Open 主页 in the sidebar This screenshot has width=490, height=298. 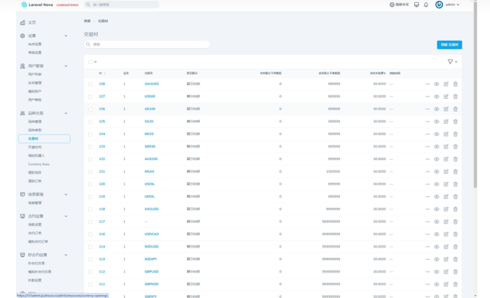point(31,23)
